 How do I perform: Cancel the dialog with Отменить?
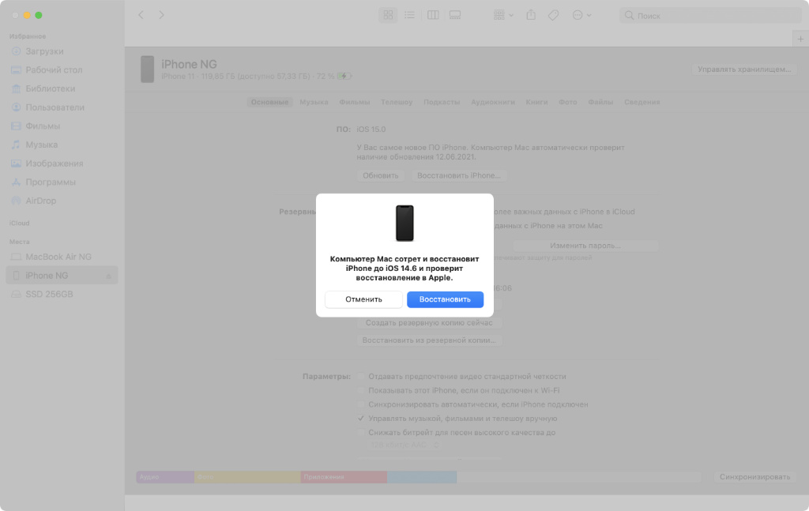[x=363, y=299]
